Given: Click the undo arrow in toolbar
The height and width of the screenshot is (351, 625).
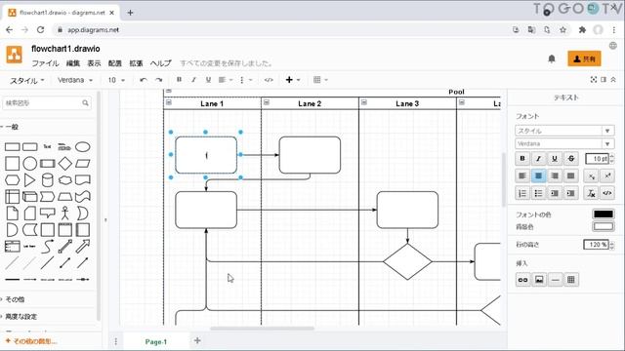Looking at the screenshot, I should coord(144,80).
